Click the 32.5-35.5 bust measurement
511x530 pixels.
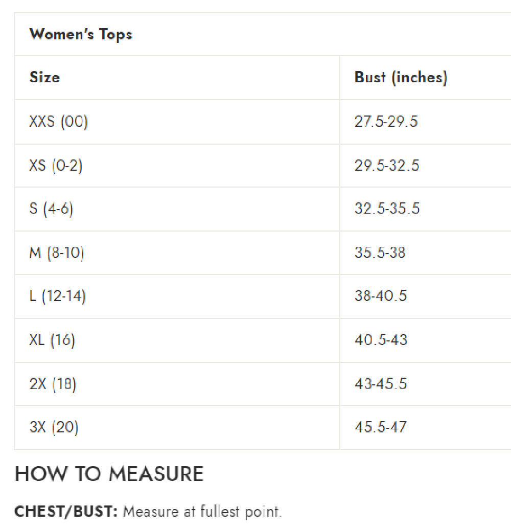click(387, 209)
